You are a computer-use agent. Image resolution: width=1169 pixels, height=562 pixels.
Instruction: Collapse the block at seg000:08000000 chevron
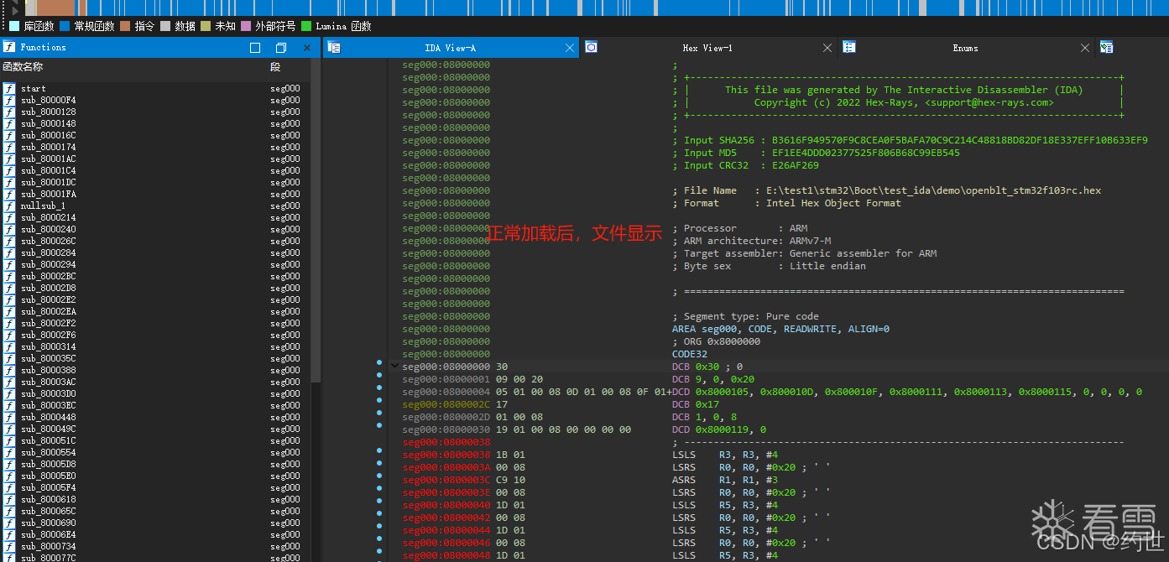coord(395,367)
